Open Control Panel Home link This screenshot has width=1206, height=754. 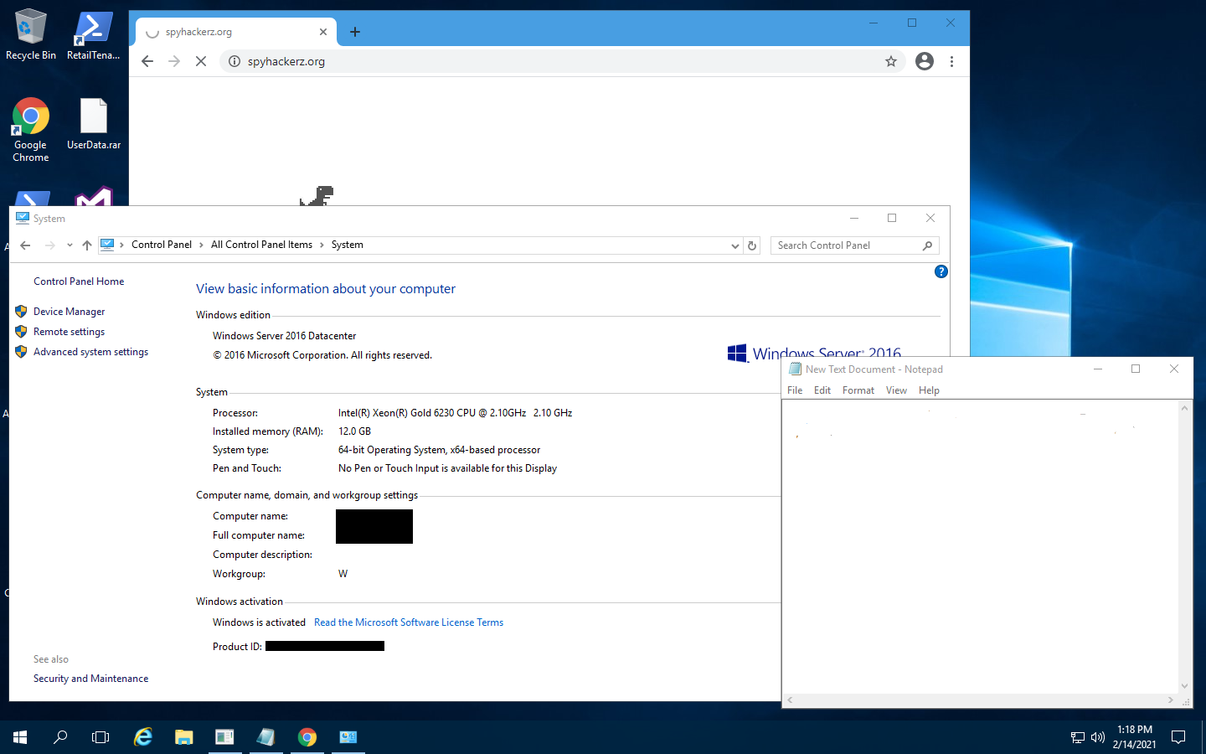pyautogui.click(x=79, y=281)
